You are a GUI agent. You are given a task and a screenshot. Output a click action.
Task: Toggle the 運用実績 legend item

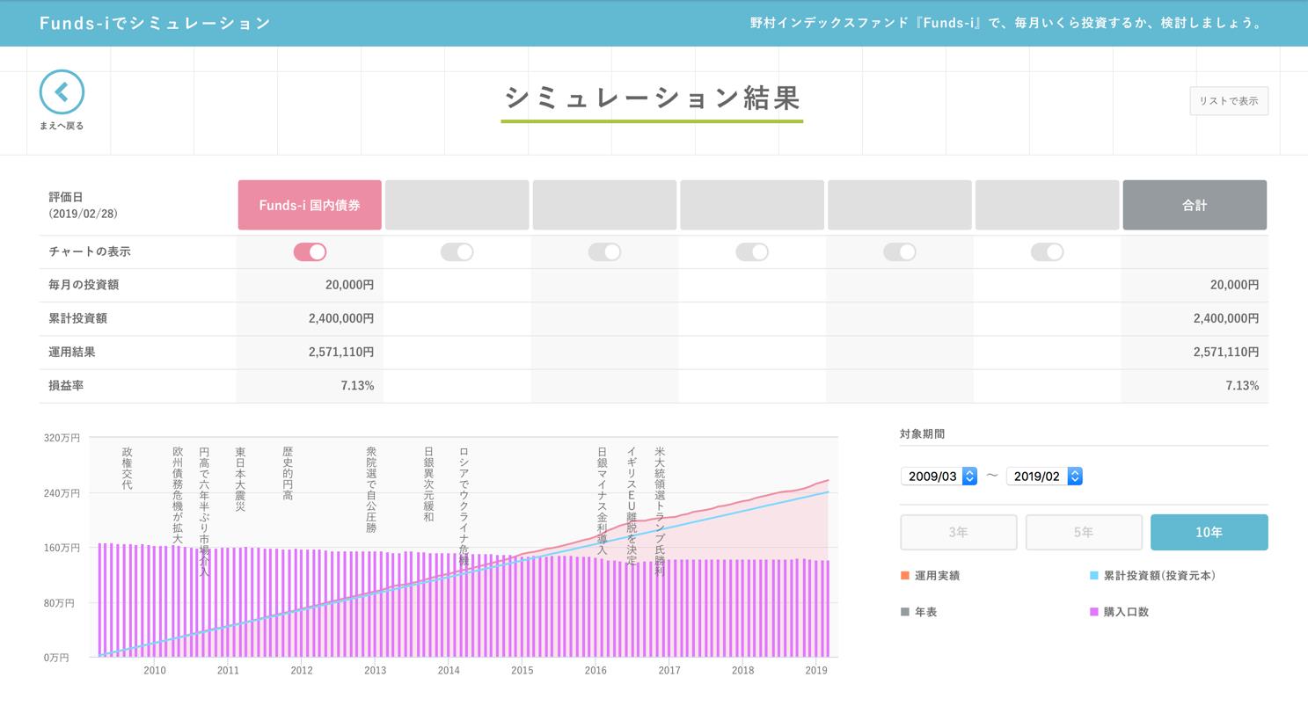click(x=930, y=576)
